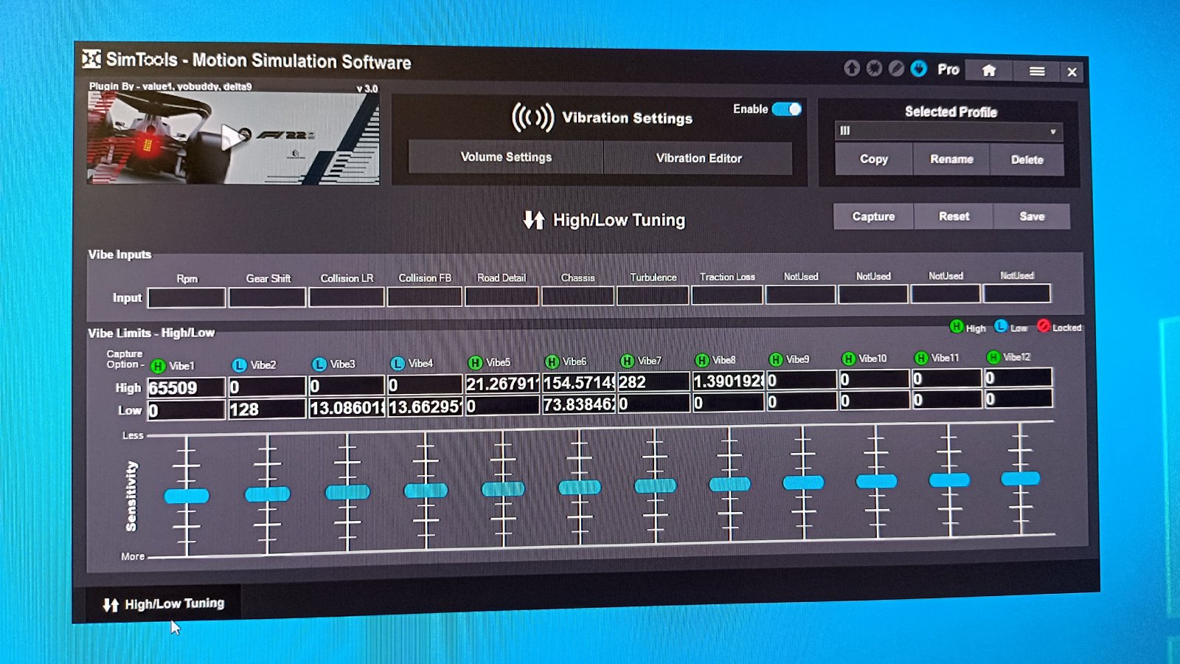Click the burst-shaped icon in title bar
Screen dimensions: 1180x664
(x=874, y=69)
